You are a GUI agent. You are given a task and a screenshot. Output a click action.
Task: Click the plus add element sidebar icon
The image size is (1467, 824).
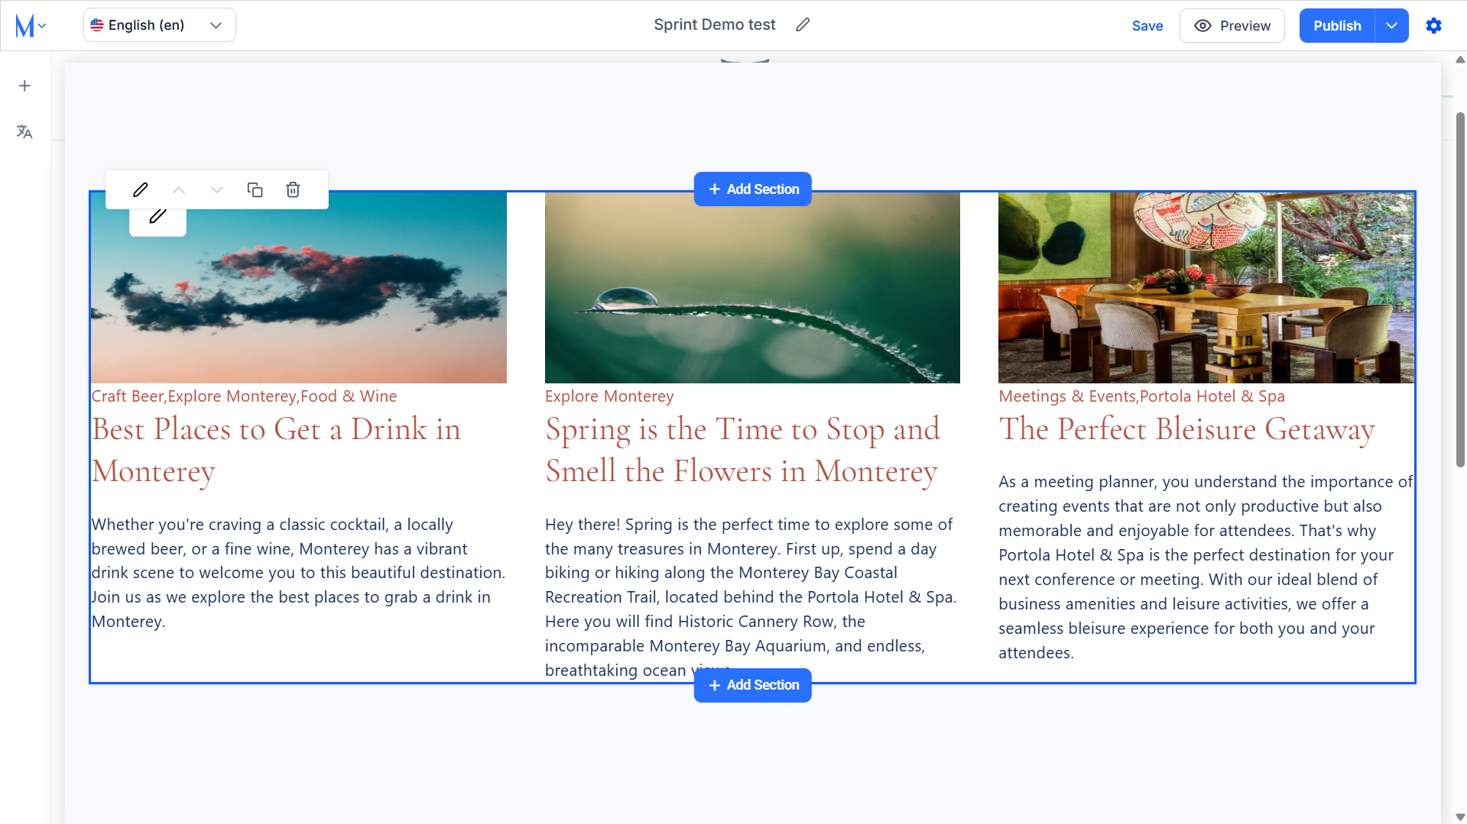pyautogui.click(x=24, y=86)
